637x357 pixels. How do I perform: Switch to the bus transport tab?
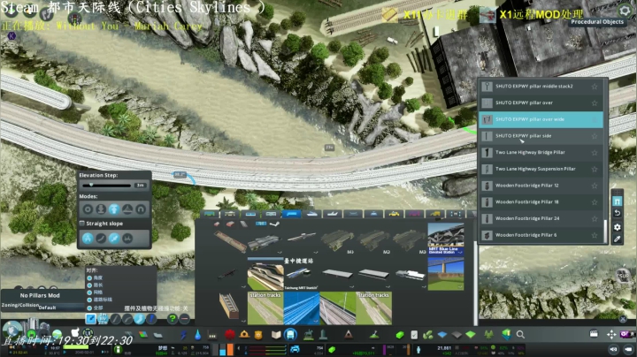[210, 214]
